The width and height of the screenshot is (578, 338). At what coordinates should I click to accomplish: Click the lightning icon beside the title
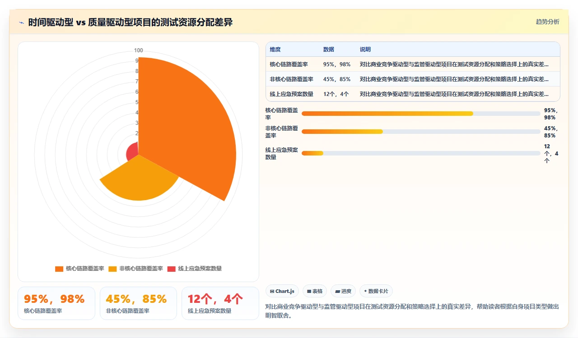tap(22, 23)
